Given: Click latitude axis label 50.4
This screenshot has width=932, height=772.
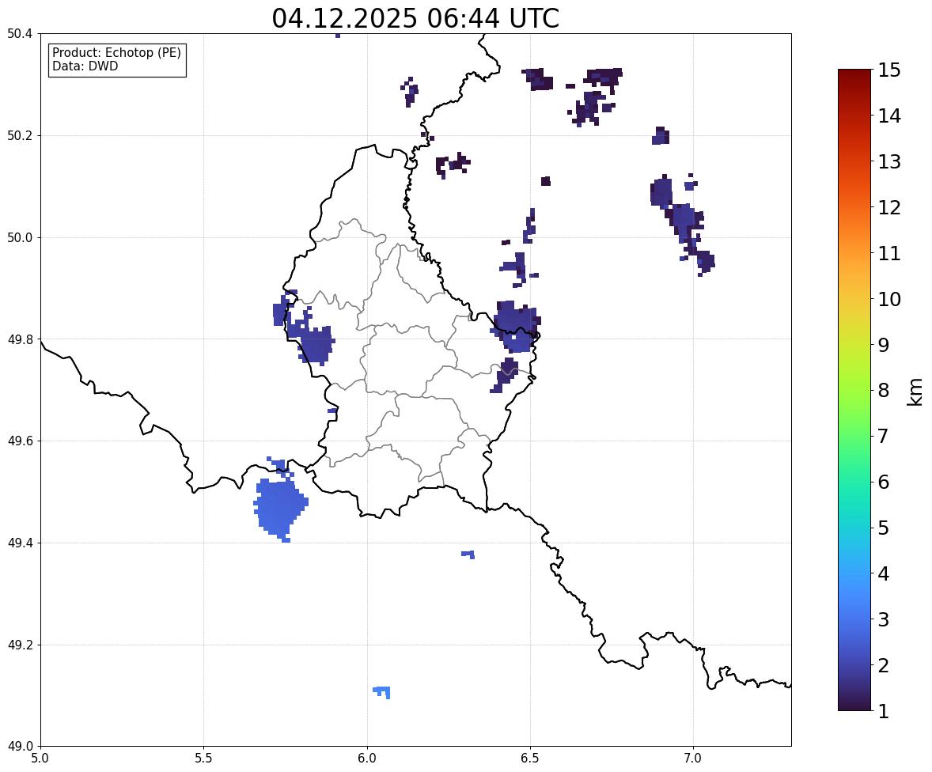Looking at the screenshot, I should (20, 34).
